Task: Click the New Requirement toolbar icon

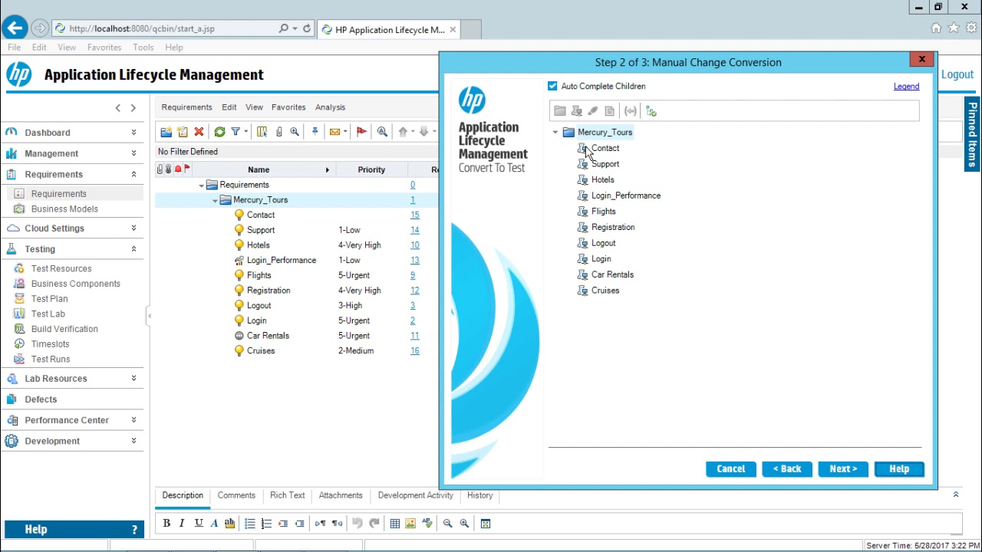Action: coord(182,132)
